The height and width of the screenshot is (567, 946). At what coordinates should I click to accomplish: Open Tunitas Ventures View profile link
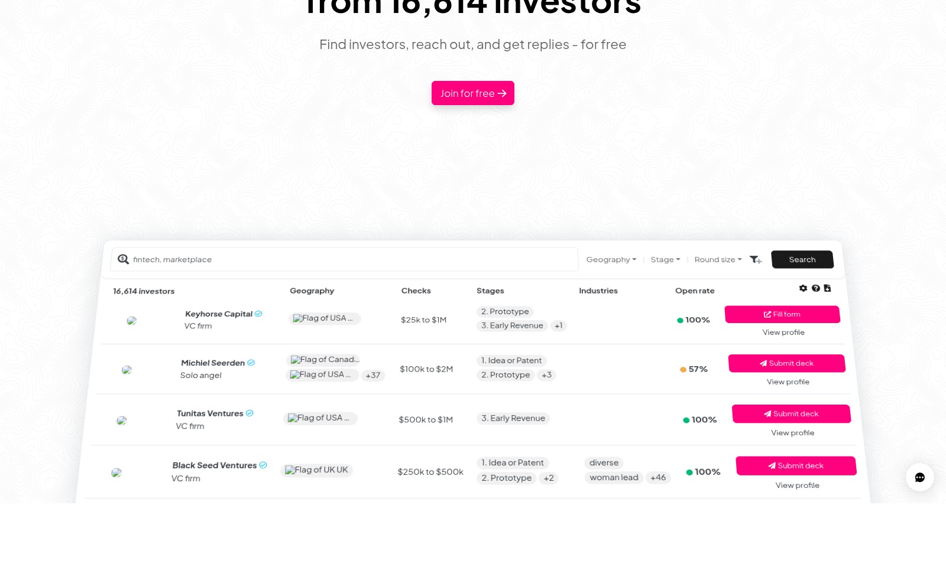(x=793, y=433)
